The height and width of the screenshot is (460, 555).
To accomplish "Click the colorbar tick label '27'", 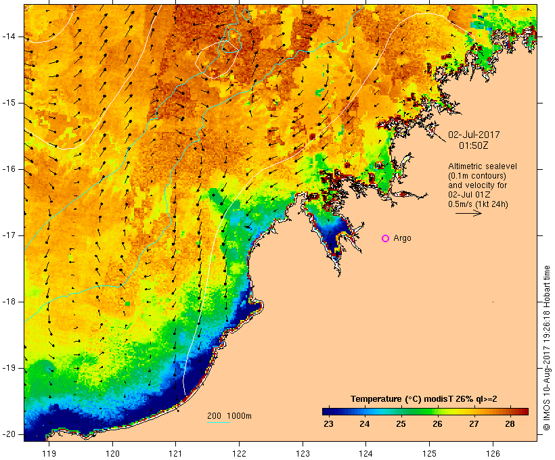I will (474, 423).
